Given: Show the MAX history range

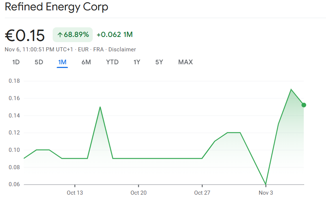Looking at the screenshot, I should pyautogui.click(x=185, y=62).
